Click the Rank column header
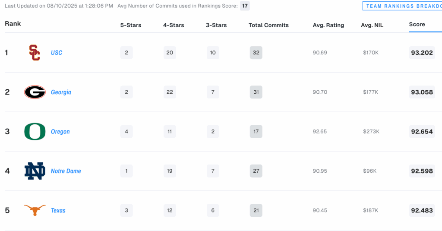The image size is (442, 231). click(13, 23)
